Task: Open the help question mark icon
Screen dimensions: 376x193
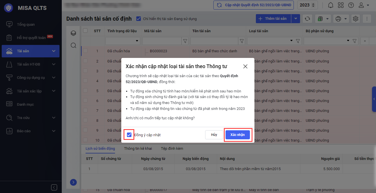Action: 351,5
